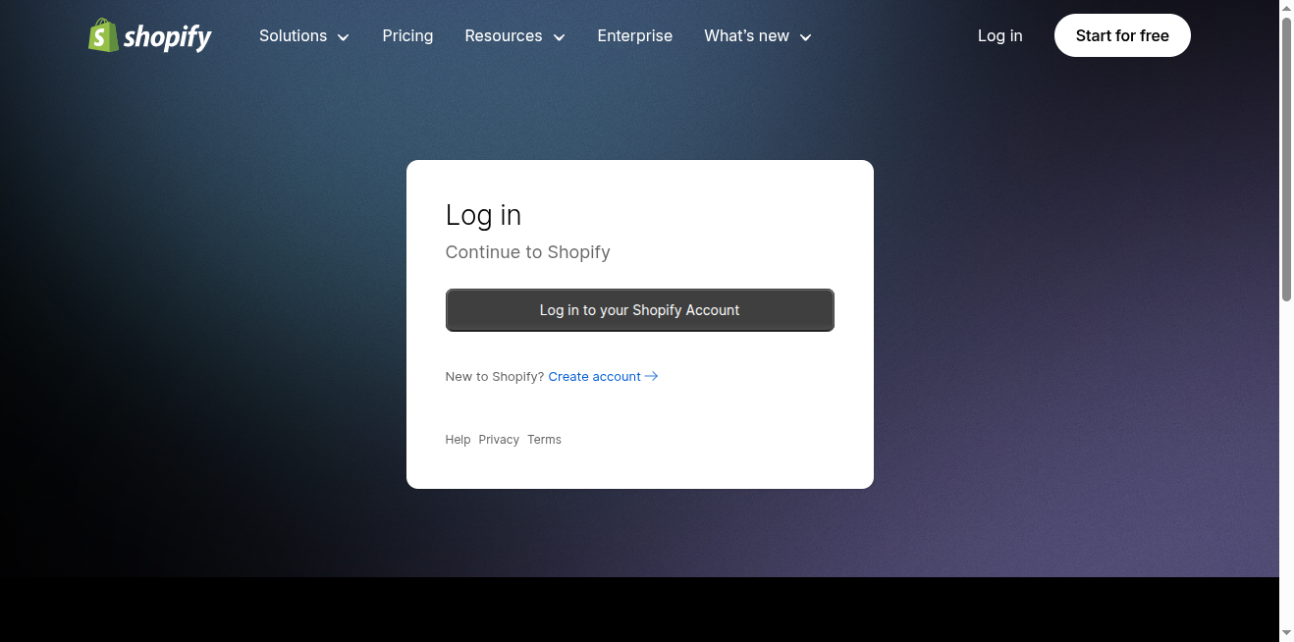Click the Start for free button
This screenshot has width=1294, height=642.
[1122, 35]
